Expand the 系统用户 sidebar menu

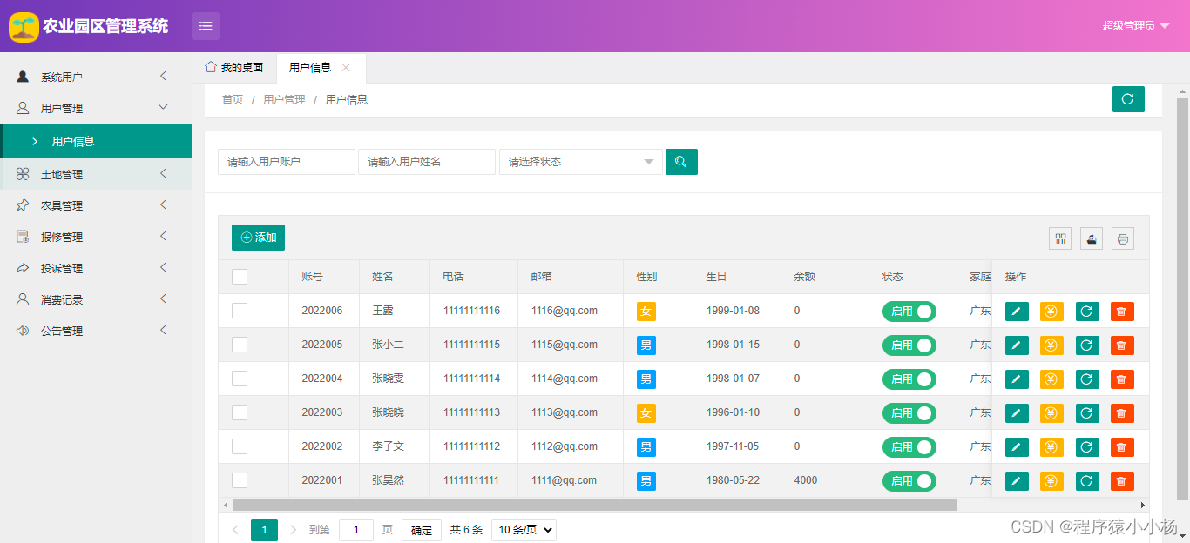pos(96,77)
